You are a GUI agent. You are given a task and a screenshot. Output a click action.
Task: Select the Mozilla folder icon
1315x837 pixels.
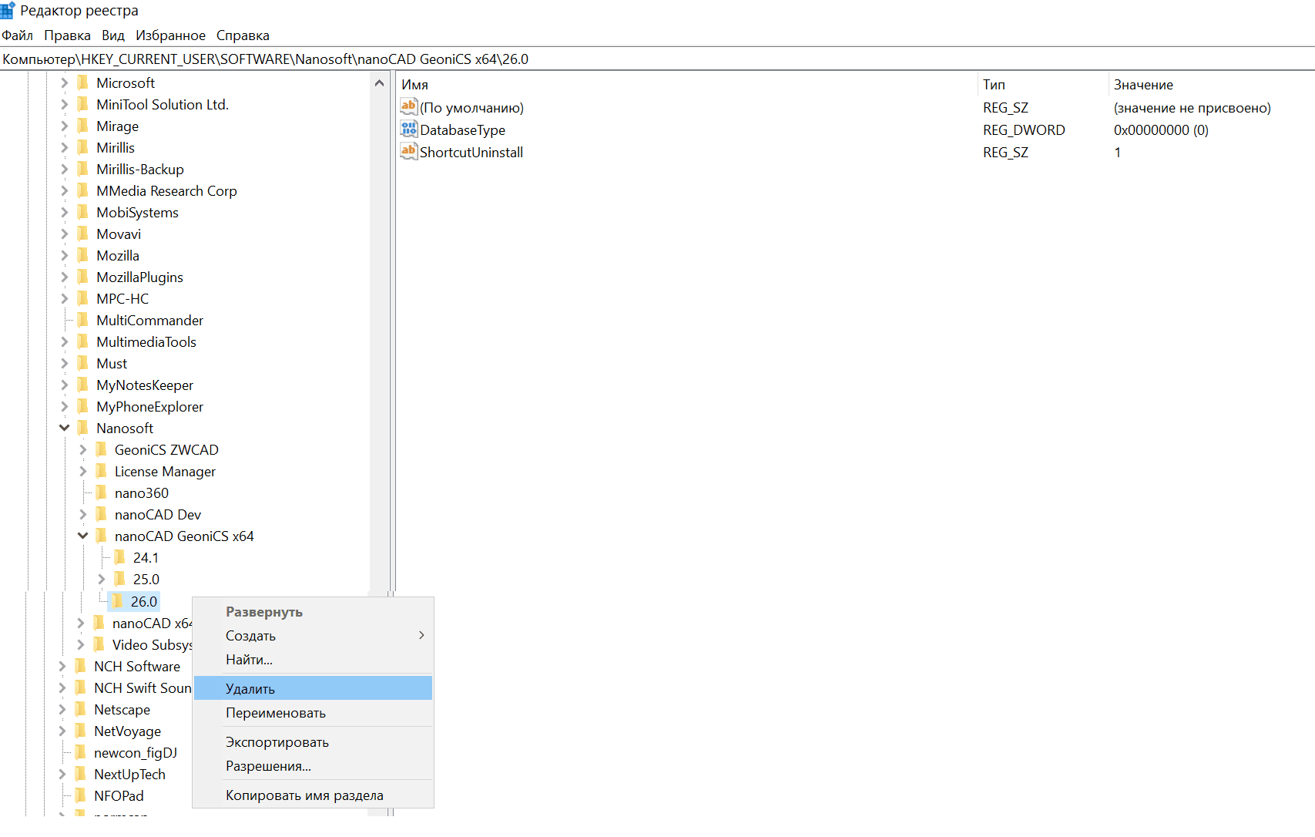[82, 255]
